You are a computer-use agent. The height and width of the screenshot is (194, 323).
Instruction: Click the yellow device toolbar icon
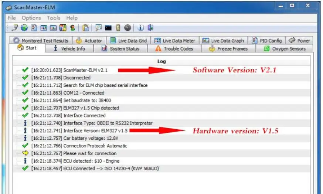[x=118, y=28]
